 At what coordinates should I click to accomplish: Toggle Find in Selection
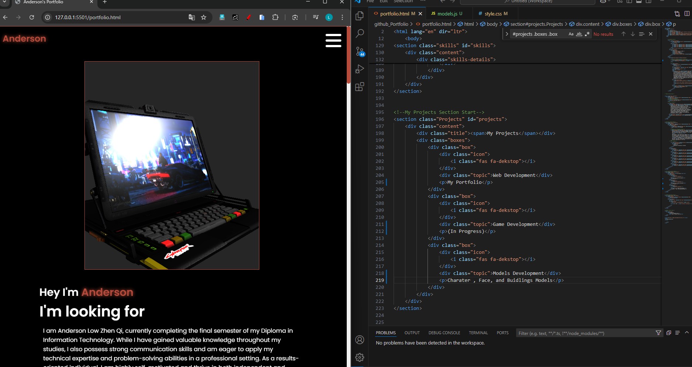click(641, 34)
